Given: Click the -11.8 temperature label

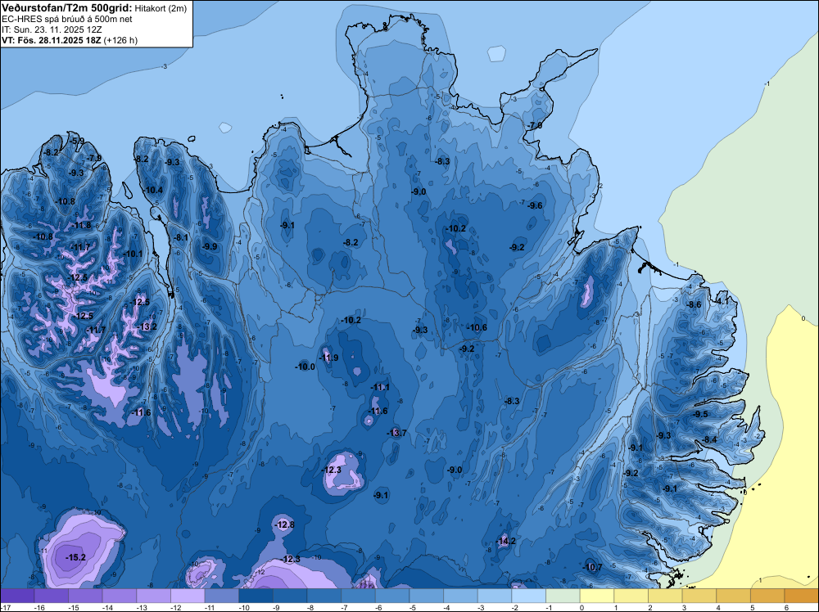Looking at the screenshot, I should tap(81, 225).
